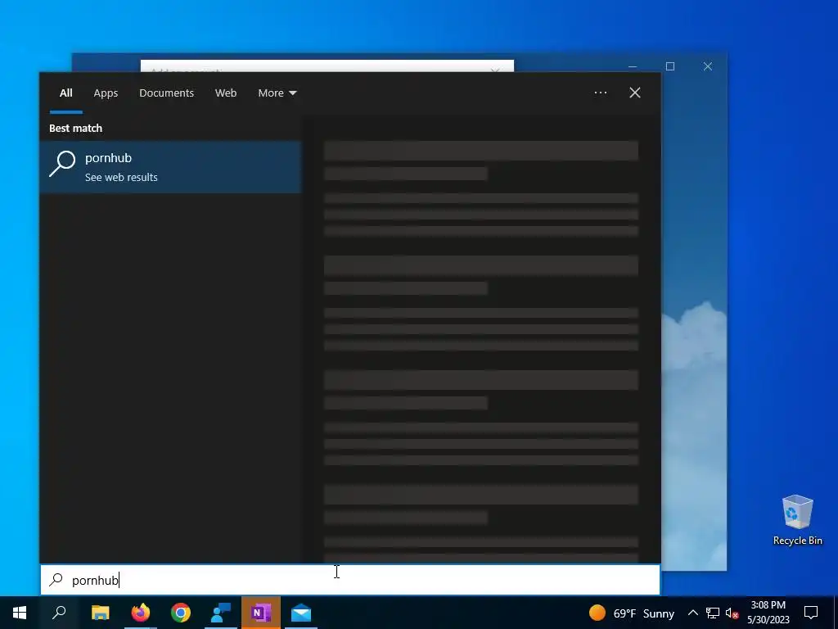Click the magnifier icon beside best match
The image size is (838, 629).
[x=62, y=164]
